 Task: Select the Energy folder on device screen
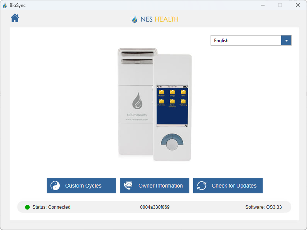(x=172, y=93)
